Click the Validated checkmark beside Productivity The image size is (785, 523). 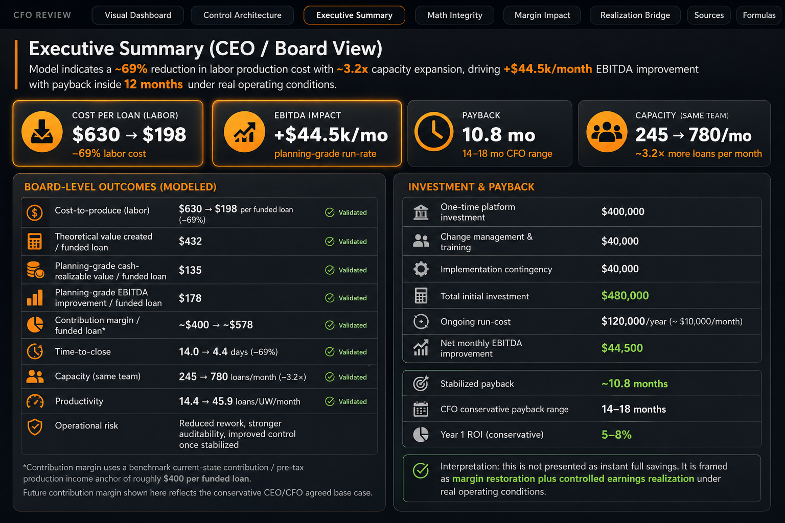point(330,401)
